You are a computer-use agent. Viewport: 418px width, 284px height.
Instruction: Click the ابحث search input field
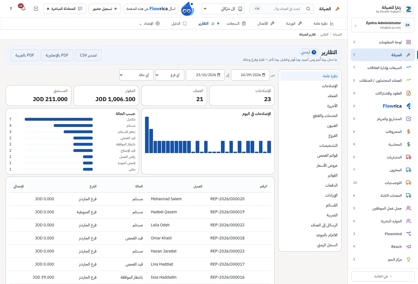click(x=282, y=9)
